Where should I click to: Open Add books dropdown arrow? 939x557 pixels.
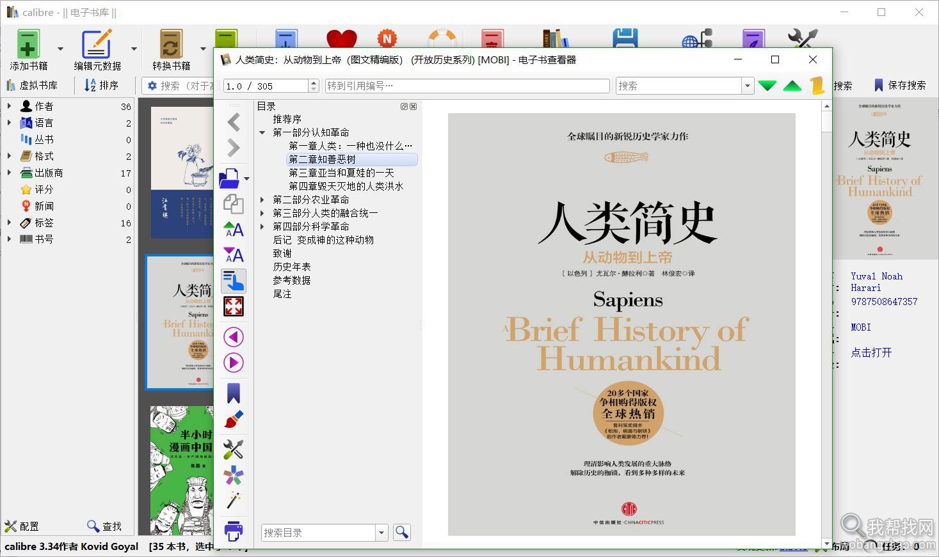click(x=60, y=49)
